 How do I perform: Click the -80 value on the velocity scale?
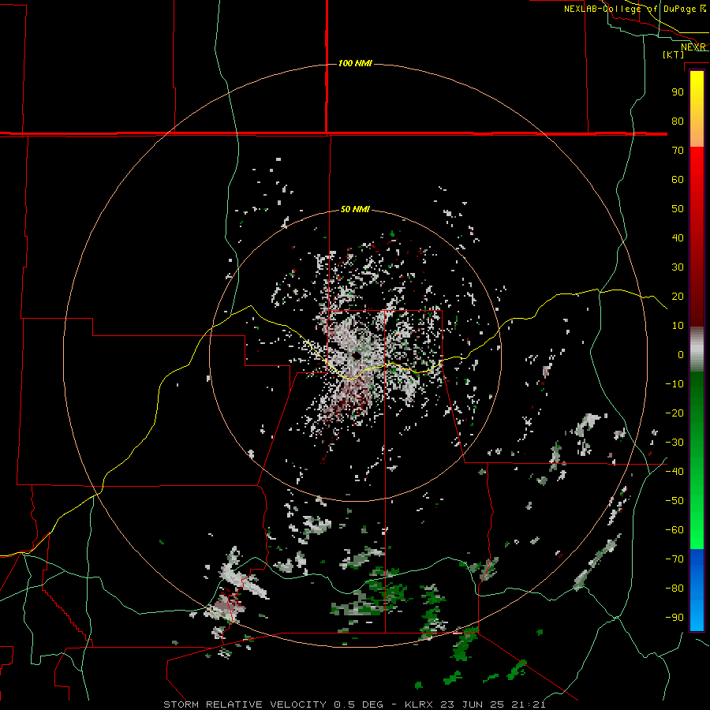tap(674, 589)
